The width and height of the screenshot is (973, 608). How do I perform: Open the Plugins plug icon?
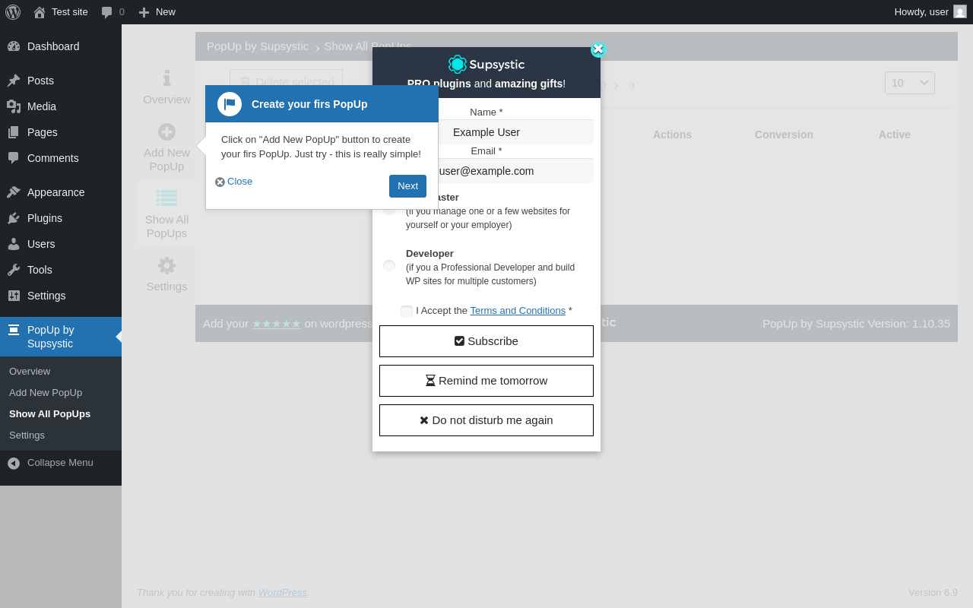tap(14, 218)
